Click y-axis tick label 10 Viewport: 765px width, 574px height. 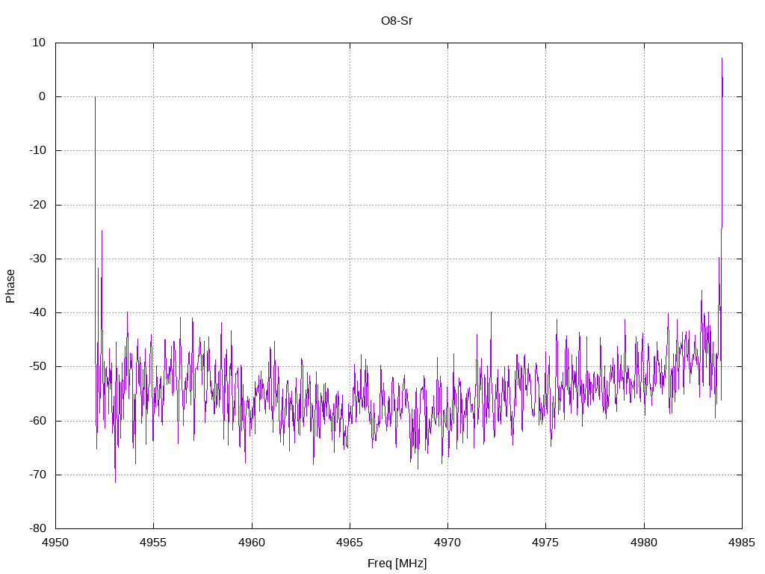click(x=39, y=43)
